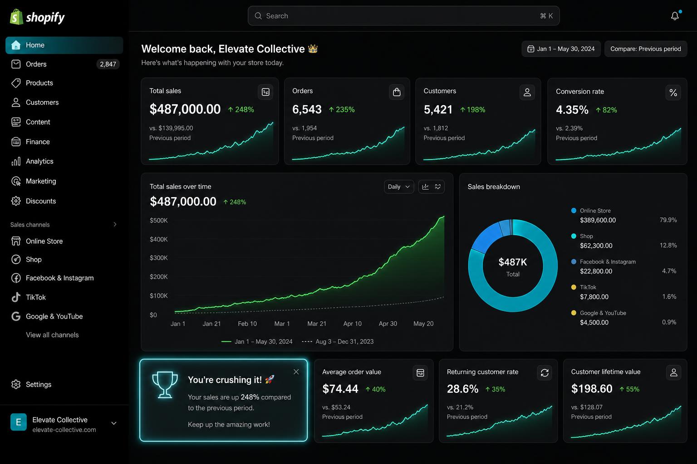Open Marketing page label
697x464 pixels.
41,181
